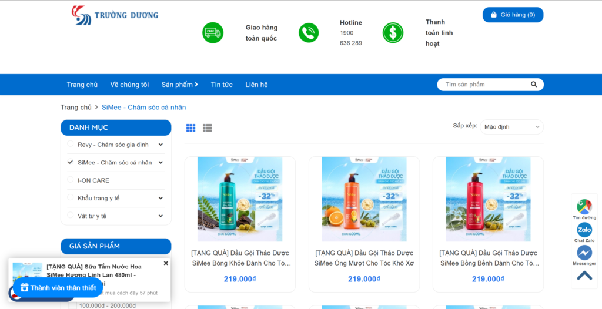Click the popup product thumbnail image
602x309 pixels.
click(27, 271)
